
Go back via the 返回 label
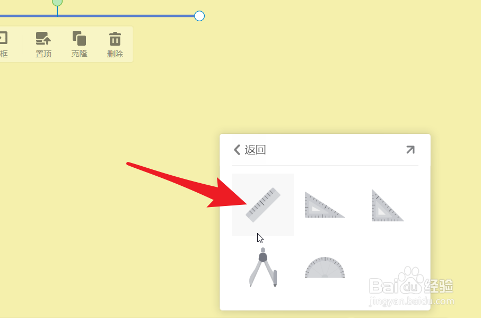[255, 150]
